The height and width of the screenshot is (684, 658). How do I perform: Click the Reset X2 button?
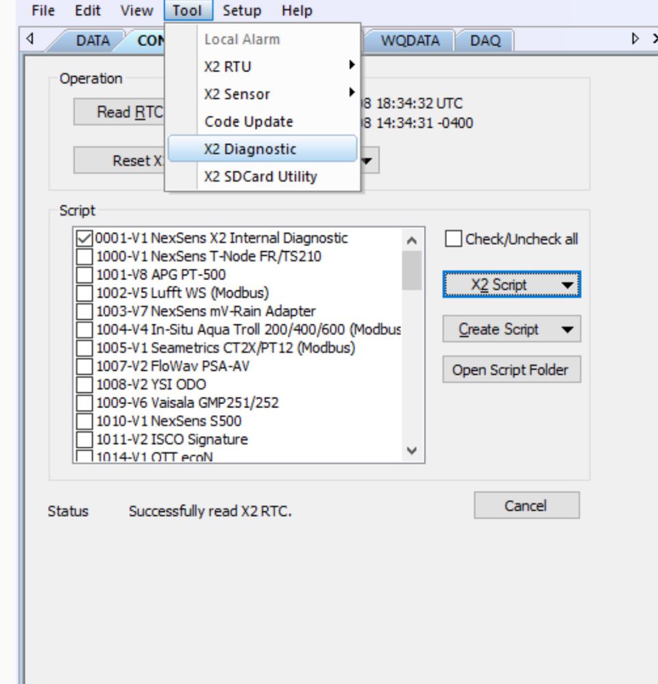pyautogui.click(x=119, y=160)
